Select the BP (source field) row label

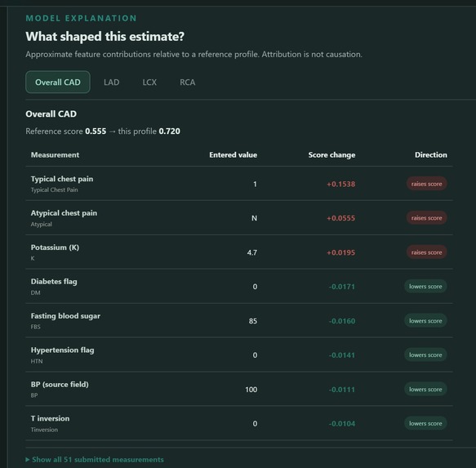coord(60,385)
